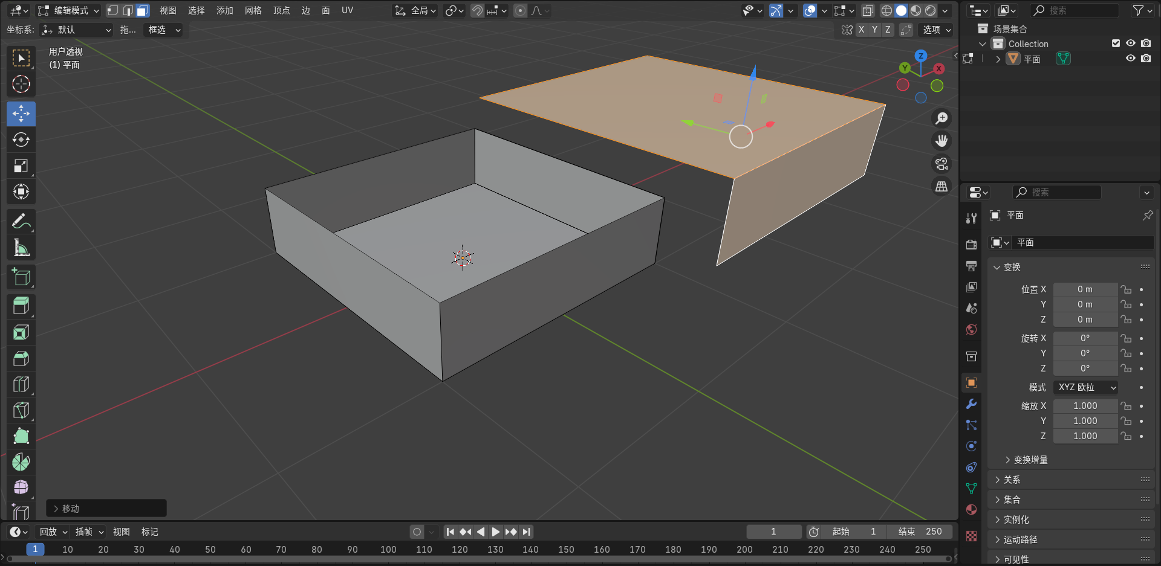
Task: Open the 默认 coordinate system dropdown
Action: 77,30
